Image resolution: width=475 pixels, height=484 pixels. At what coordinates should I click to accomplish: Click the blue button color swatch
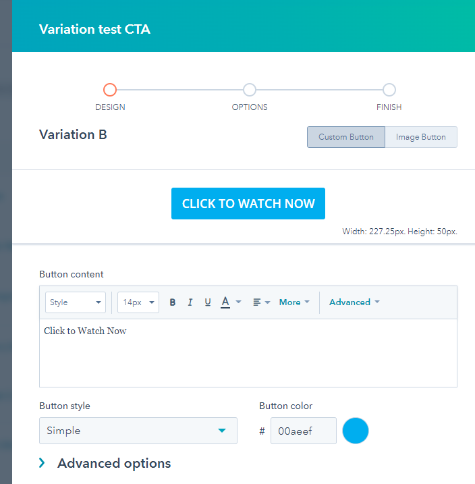356,431
